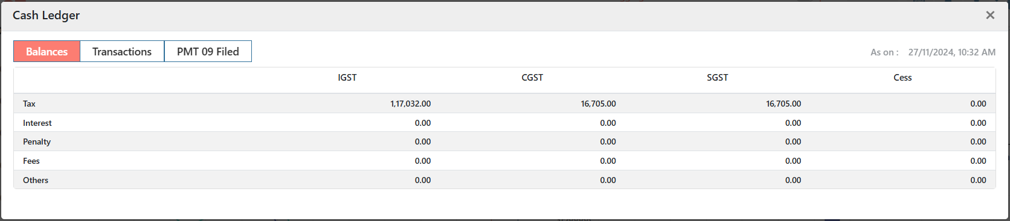Switch to the Balances tab
This screenshot has height=221, width=1010.
[x=47, y=51]
